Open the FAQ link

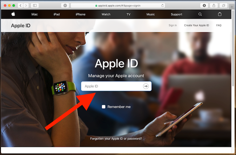(219, 25)
